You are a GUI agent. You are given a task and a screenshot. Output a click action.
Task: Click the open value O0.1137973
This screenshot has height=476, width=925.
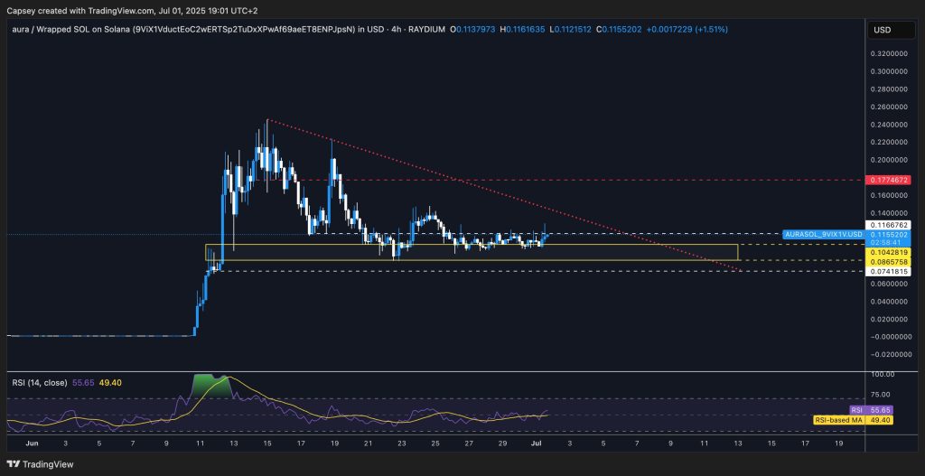click(473, 28)
